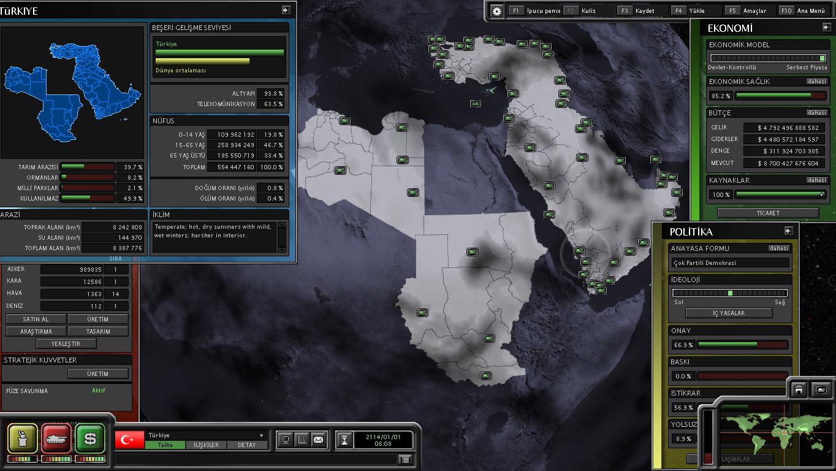Adjust the EKONOMİK MODEL slider
The width and height of the screenshot is (836, 471).
pos(768,58)
